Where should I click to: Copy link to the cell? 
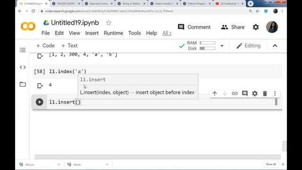click(x=235, y=93)
